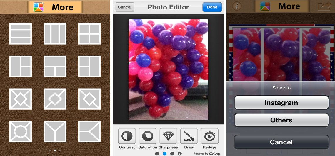335x156 pixels.
Task: Tap the Share to heading text
Action: [x=281, y=88]
